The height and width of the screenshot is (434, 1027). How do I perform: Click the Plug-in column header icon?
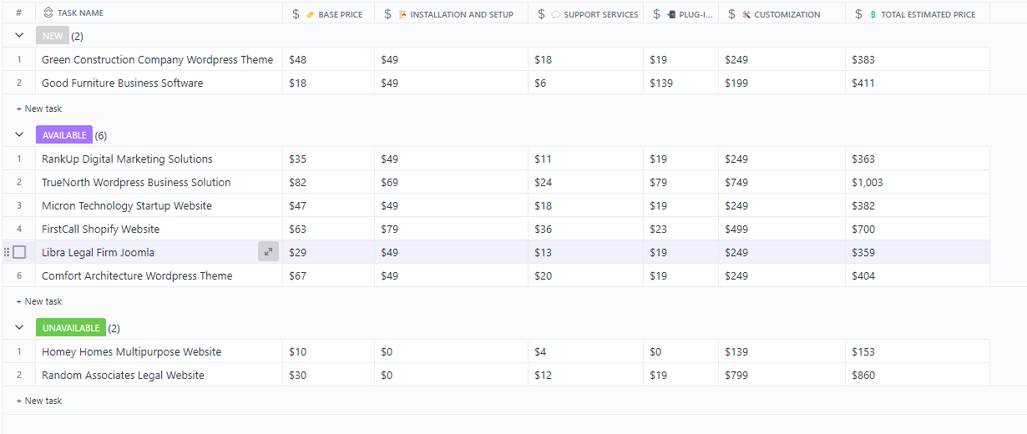[672, 14]
